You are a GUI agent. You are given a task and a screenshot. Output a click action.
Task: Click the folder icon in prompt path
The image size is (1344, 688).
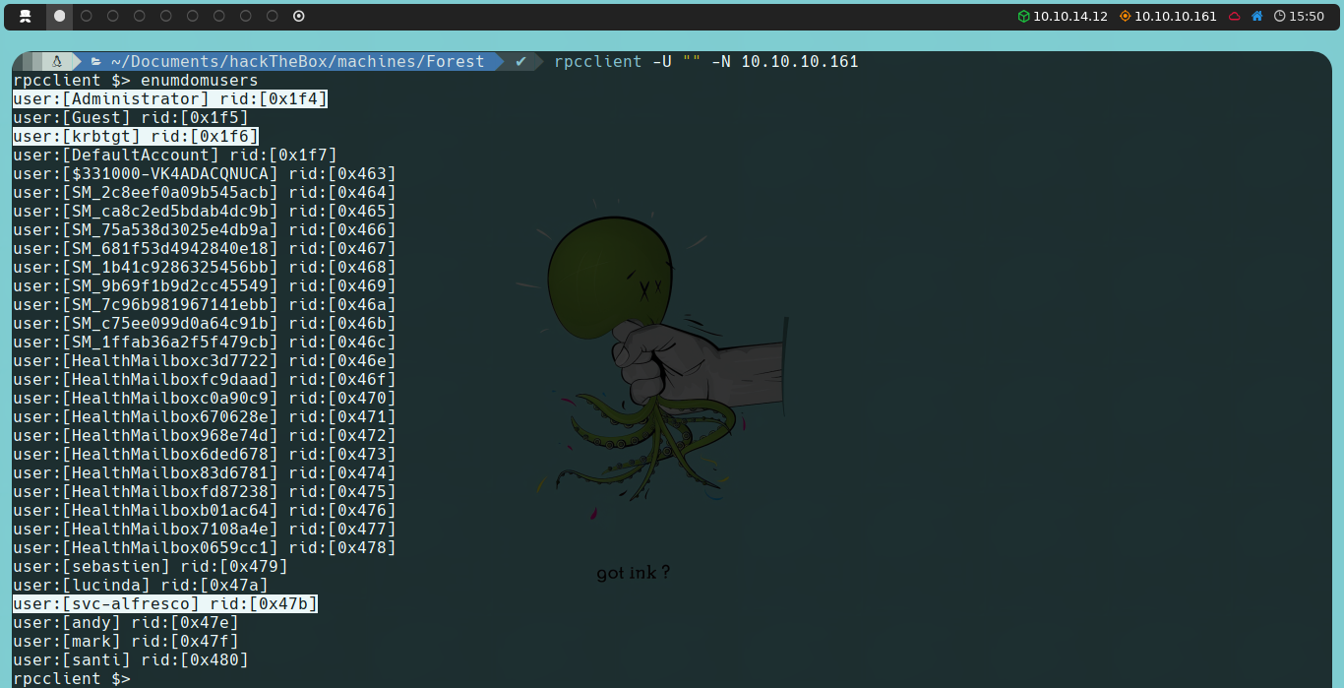[x=96, y=61]
